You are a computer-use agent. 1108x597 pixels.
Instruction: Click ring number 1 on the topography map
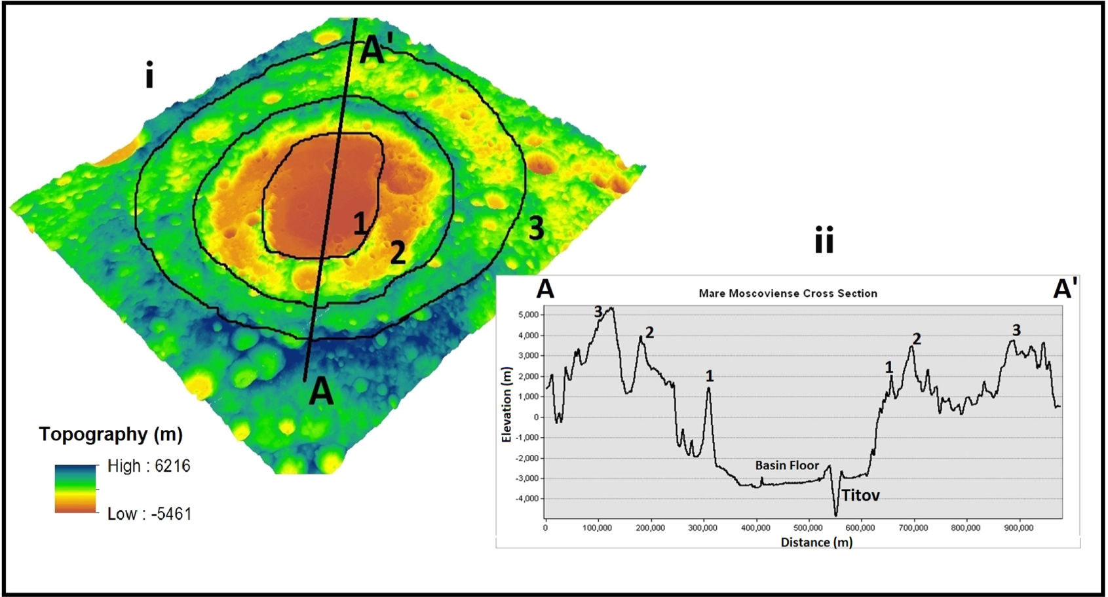click(x=360, y=223)
